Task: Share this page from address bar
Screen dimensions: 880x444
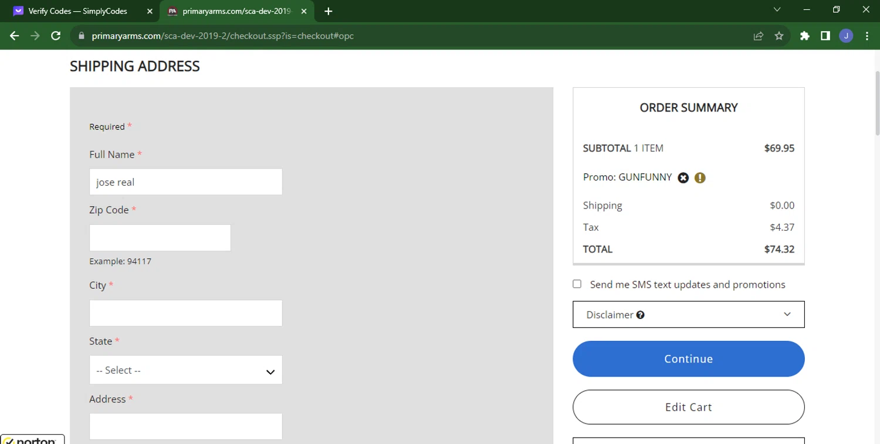Action: [x=758, y=36]
